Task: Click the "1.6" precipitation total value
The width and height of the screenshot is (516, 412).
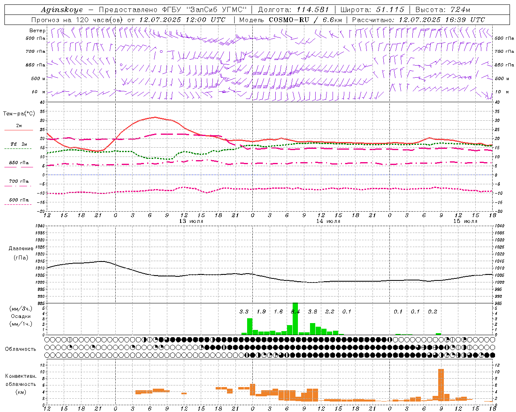Action: [x=278, y=311]
